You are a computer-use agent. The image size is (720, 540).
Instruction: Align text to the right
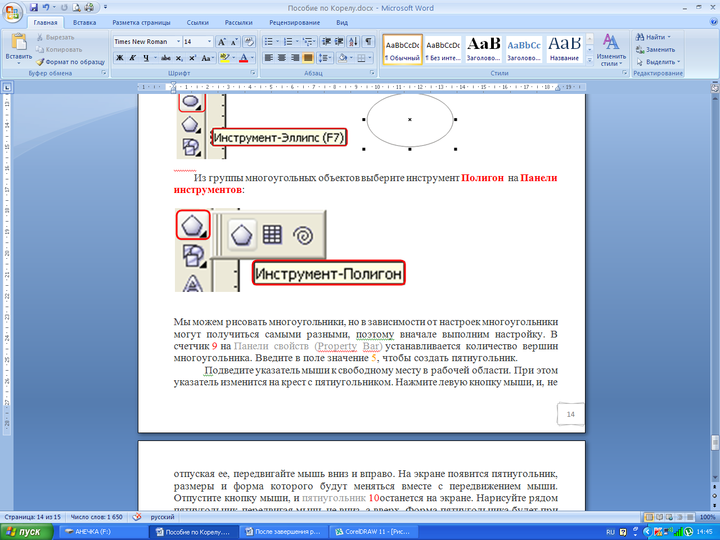pyautogui.click(x=295, y=58)
